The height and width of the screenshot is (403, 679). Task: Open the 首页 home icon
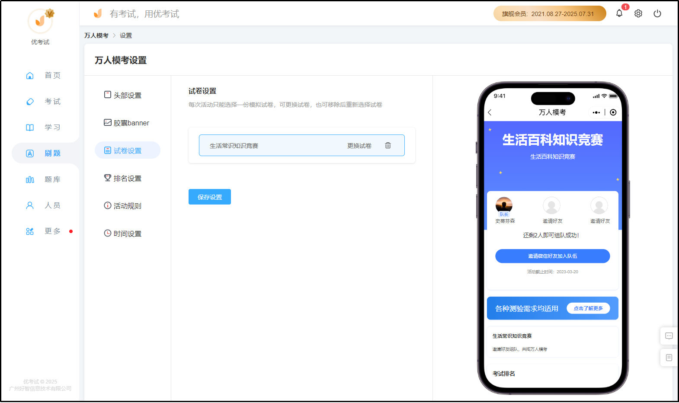[x=30, y=76]
